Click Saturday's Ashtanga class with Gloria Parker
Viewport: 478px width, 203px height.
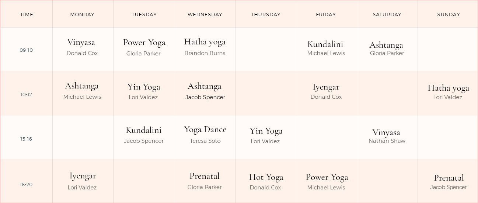(x=386, y=46)
